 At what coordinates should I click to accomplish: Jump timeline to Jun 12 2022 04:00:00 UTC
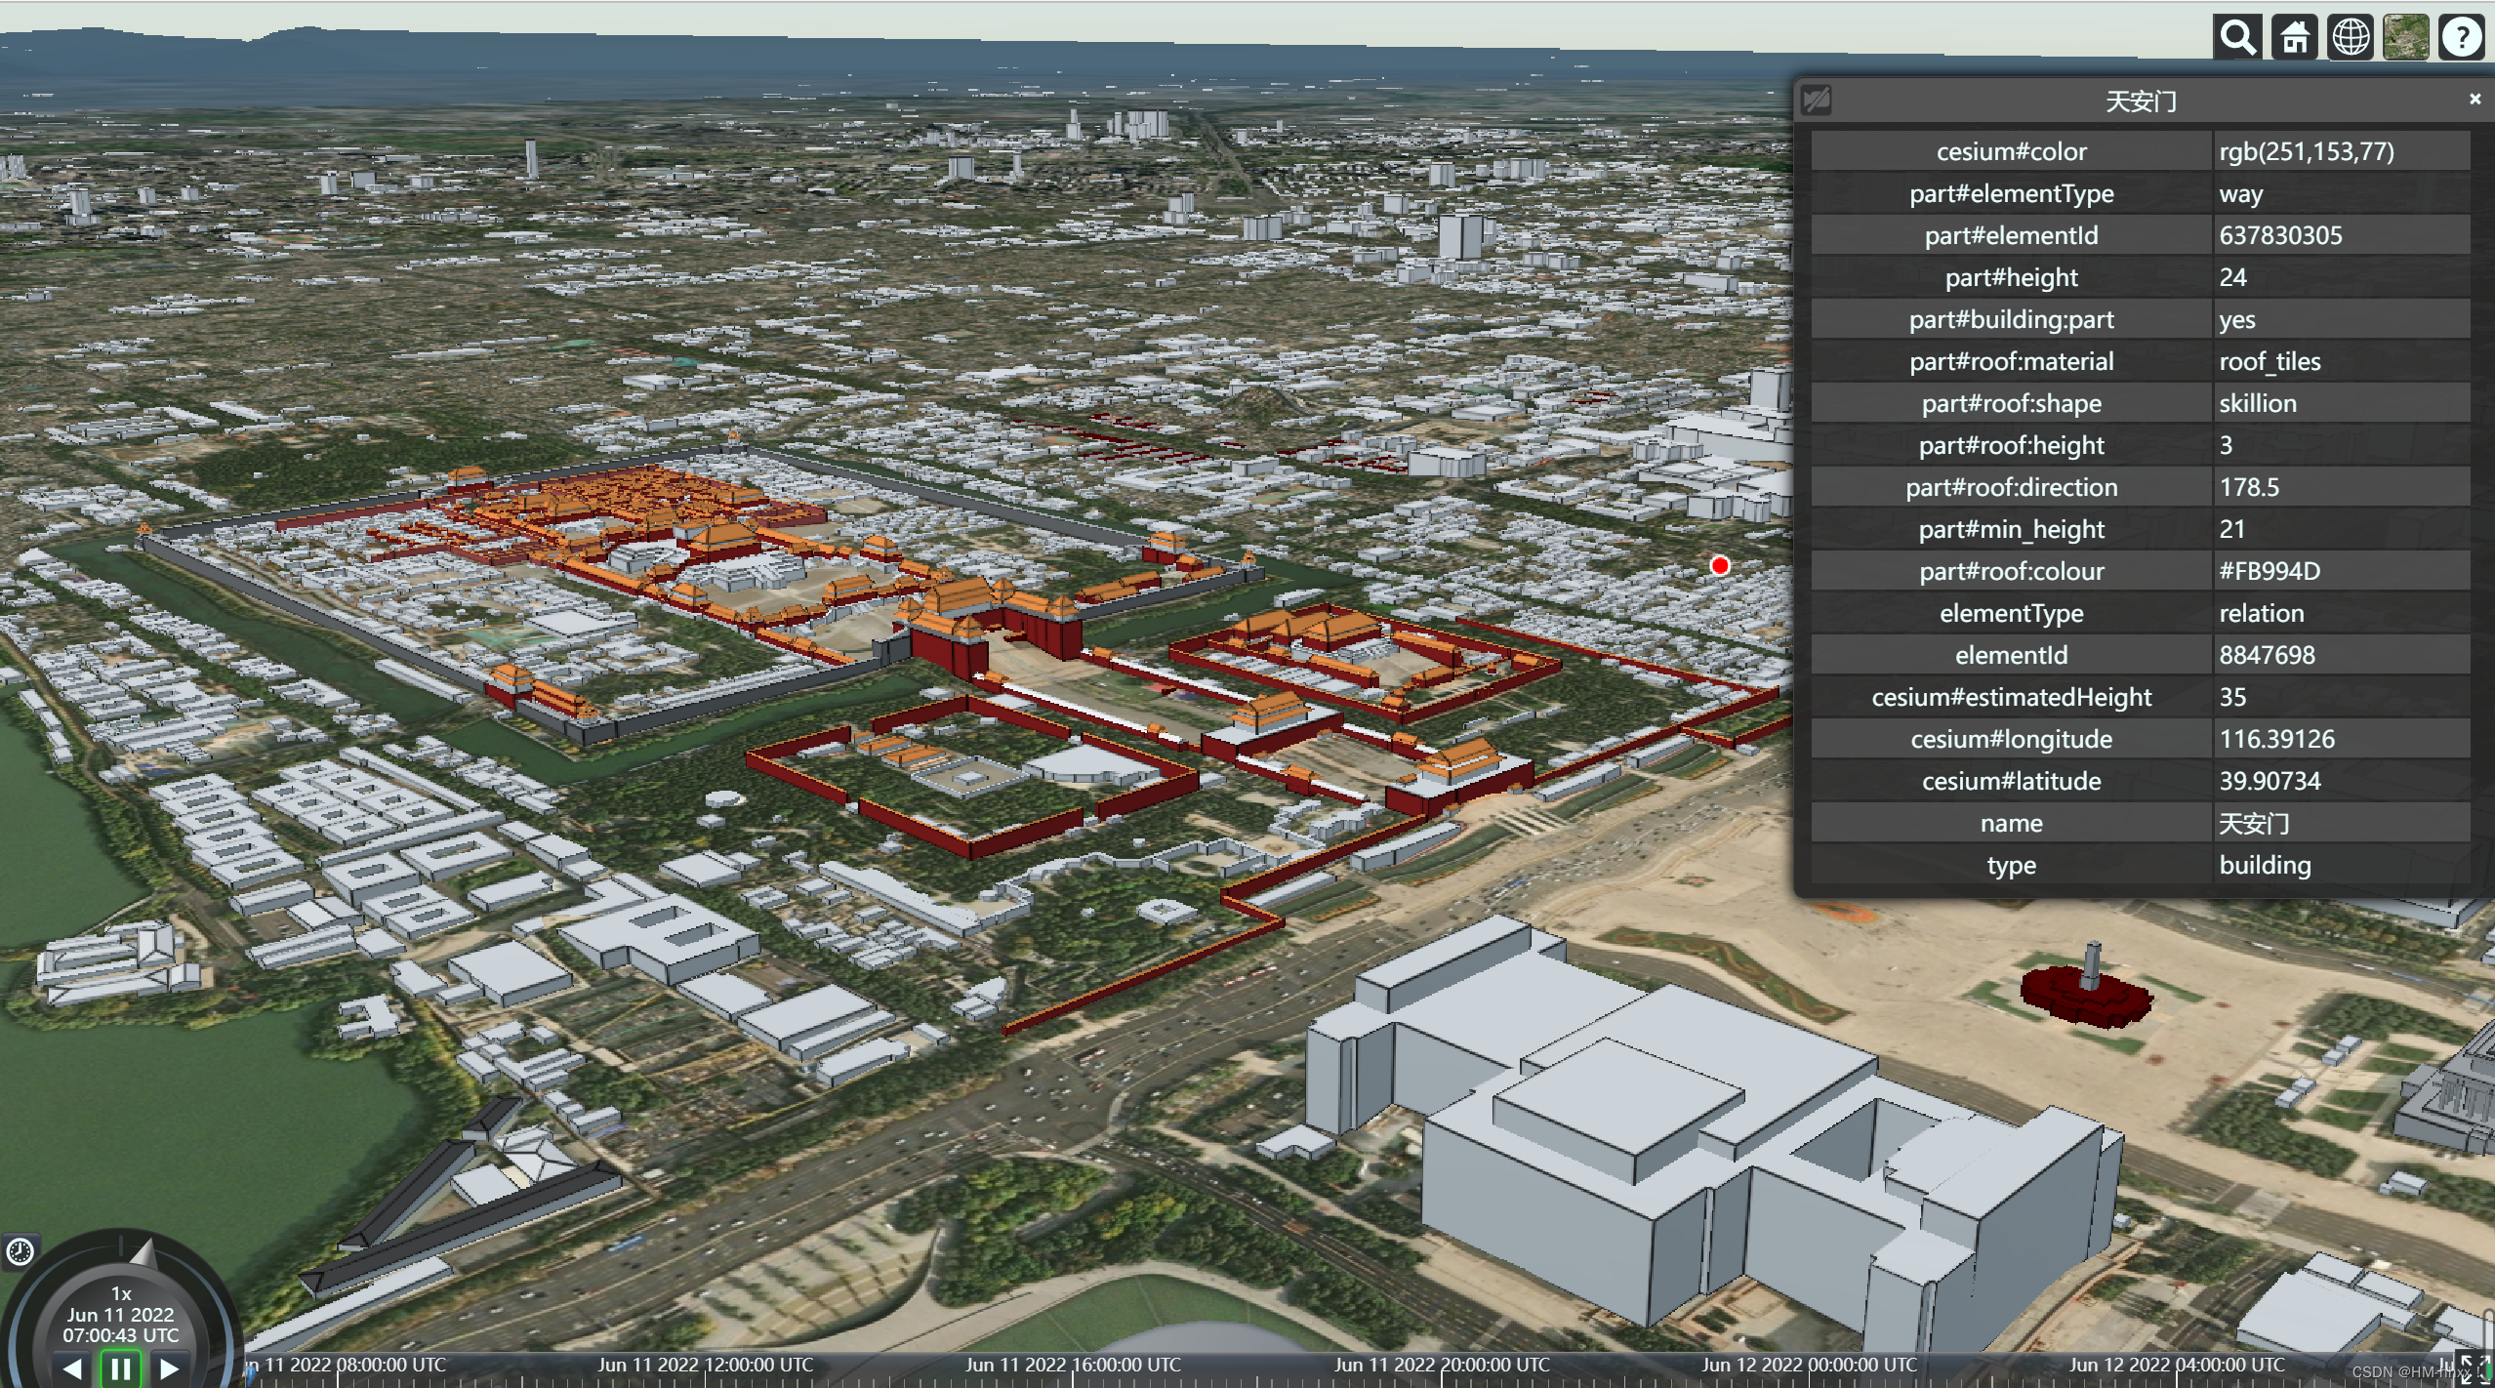pyautogui.click(x=2177, y=1365)
